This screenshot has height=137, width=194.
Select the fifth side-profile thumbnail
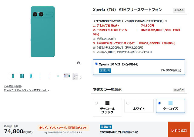49,76
